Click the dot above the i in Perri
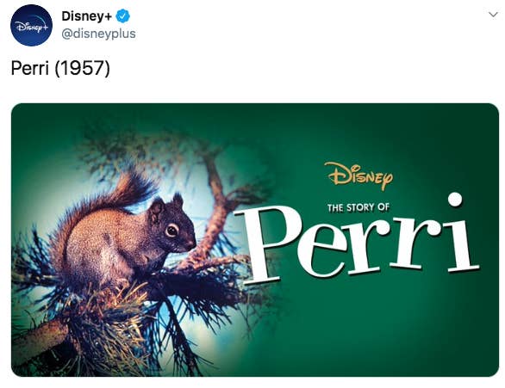505x388 pixels. click(x=455, y=200)
